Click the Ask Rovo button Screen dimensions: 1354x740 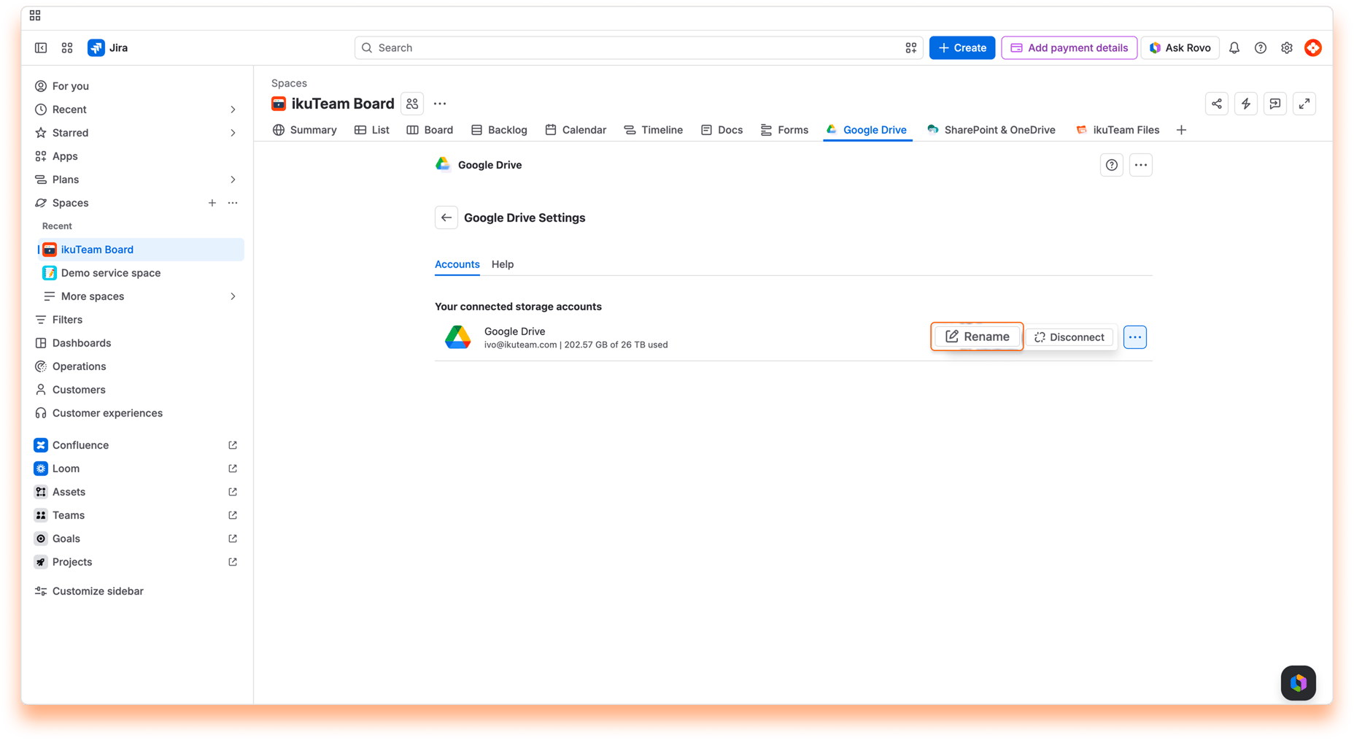pyautogui.click(x=1180, y=47)
